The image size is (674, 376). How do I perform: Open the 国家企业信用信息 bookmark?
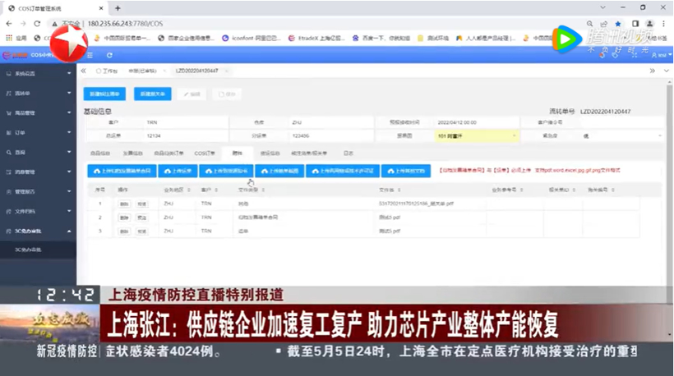click(x=186, y=38)
